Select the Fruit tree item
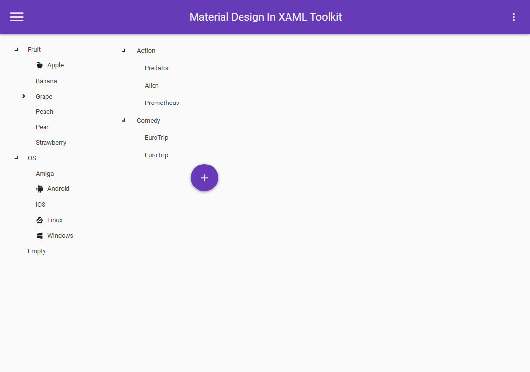 click(34, 50)
